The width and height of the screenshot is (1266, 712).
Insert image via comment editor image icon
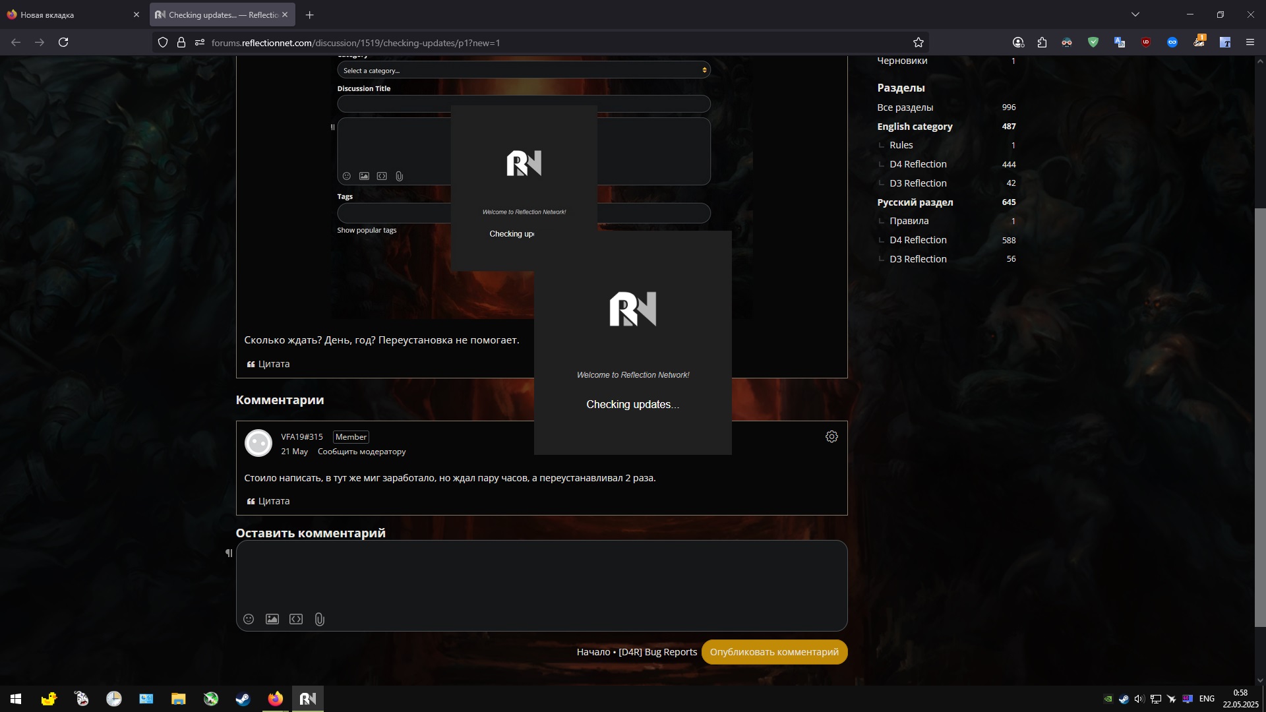[272, 619]
